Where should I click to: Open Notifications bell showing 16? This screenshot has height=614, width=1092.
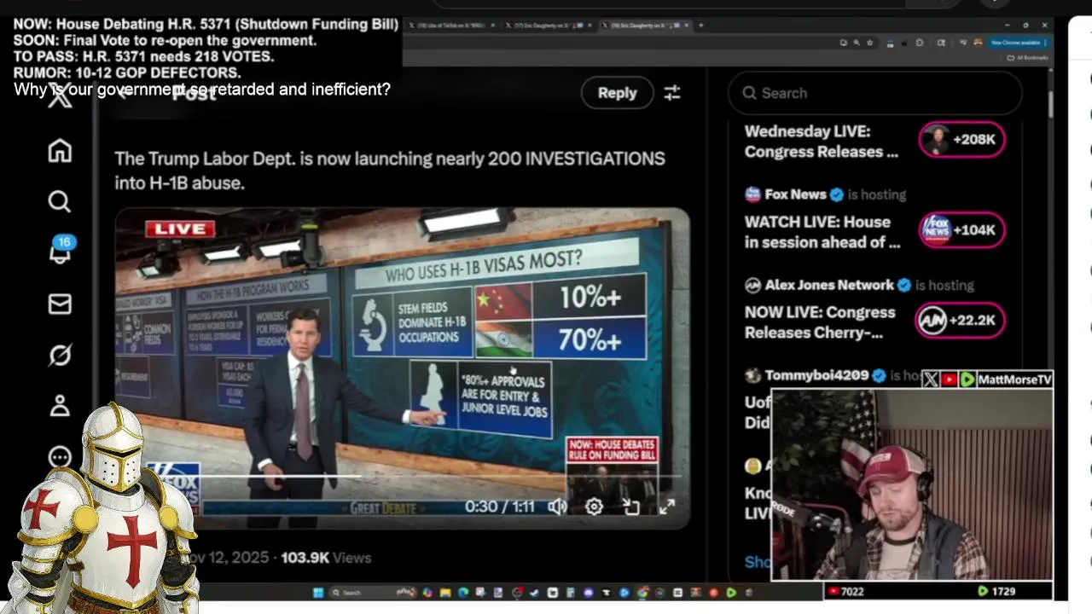coord(60,252)
